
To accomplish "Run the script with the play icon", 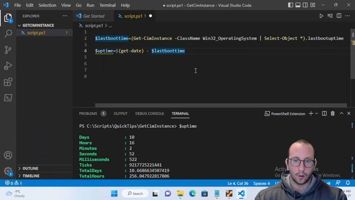I will pyautogui.click(x=321, y=16).
